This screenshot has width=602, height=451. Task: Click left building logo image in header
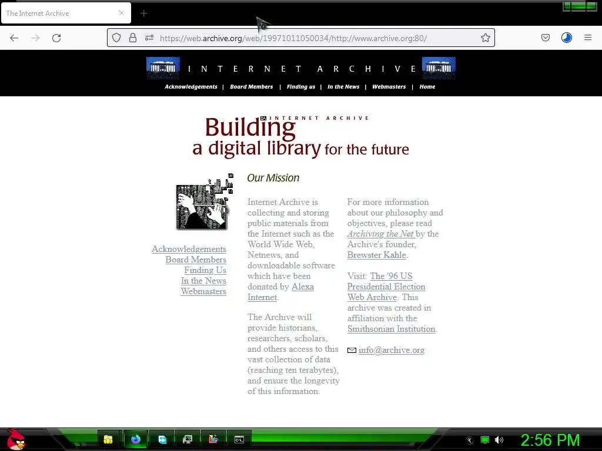[163, 68]
